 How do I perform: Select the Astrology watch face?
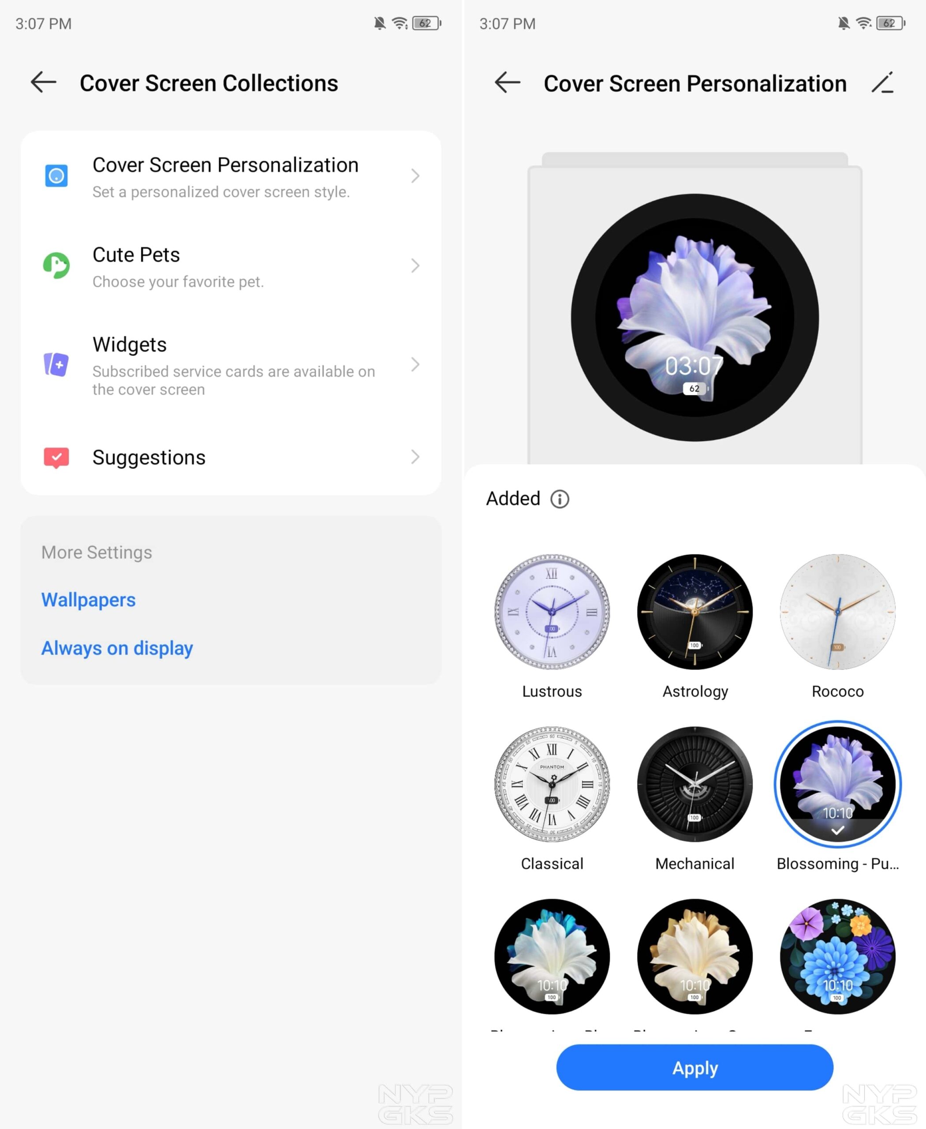pyautogui.click(x=694, y=611)
